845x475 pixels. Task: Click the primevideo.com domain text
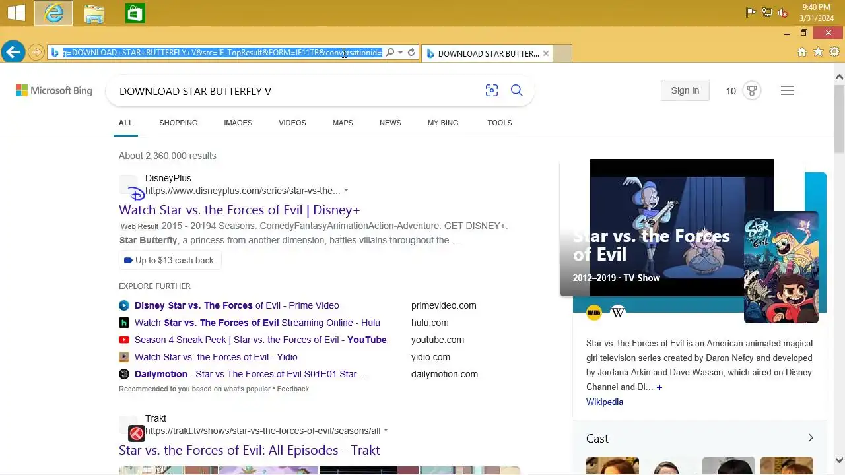(444, 305)
